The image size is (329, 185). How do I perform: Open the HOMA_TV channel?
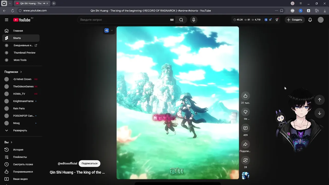pyautogui.click(x=21, y=94)
